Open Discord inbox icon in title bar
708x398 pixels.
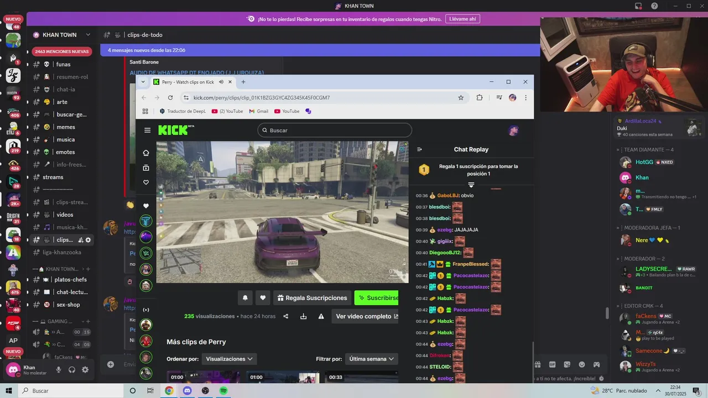(638, 6)
